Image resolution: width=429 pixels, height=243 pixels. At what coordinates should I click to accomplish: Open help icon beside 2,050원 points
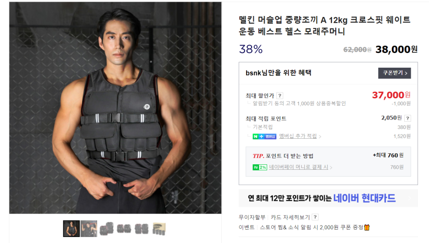tap(407, 118)
